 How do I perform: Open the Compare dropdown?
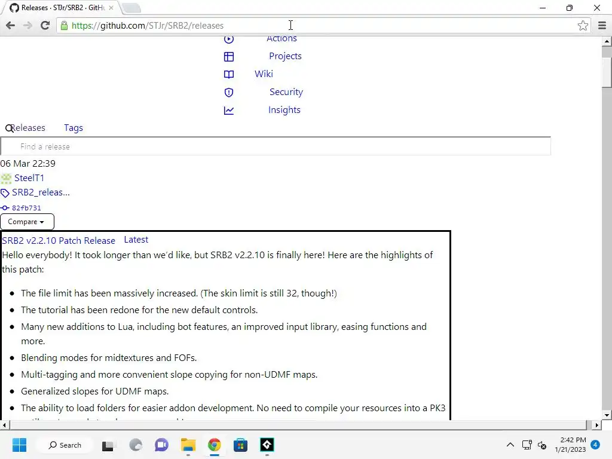(27, 222)
